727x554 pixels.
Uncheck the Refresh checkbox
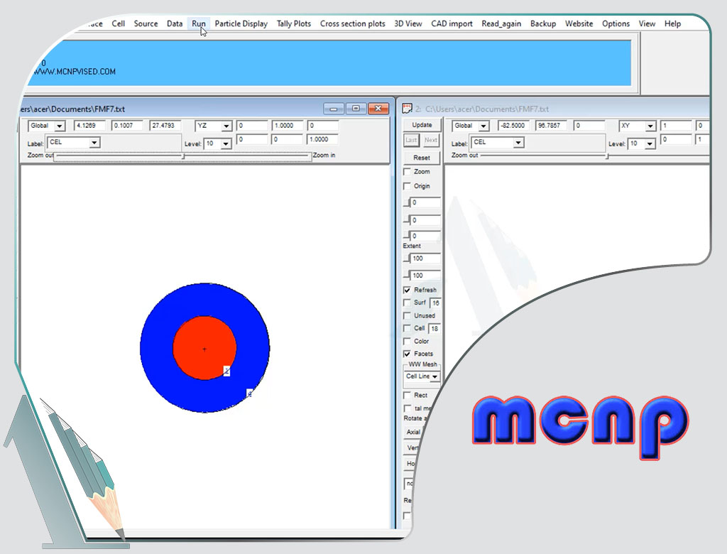tap(407, 290)
